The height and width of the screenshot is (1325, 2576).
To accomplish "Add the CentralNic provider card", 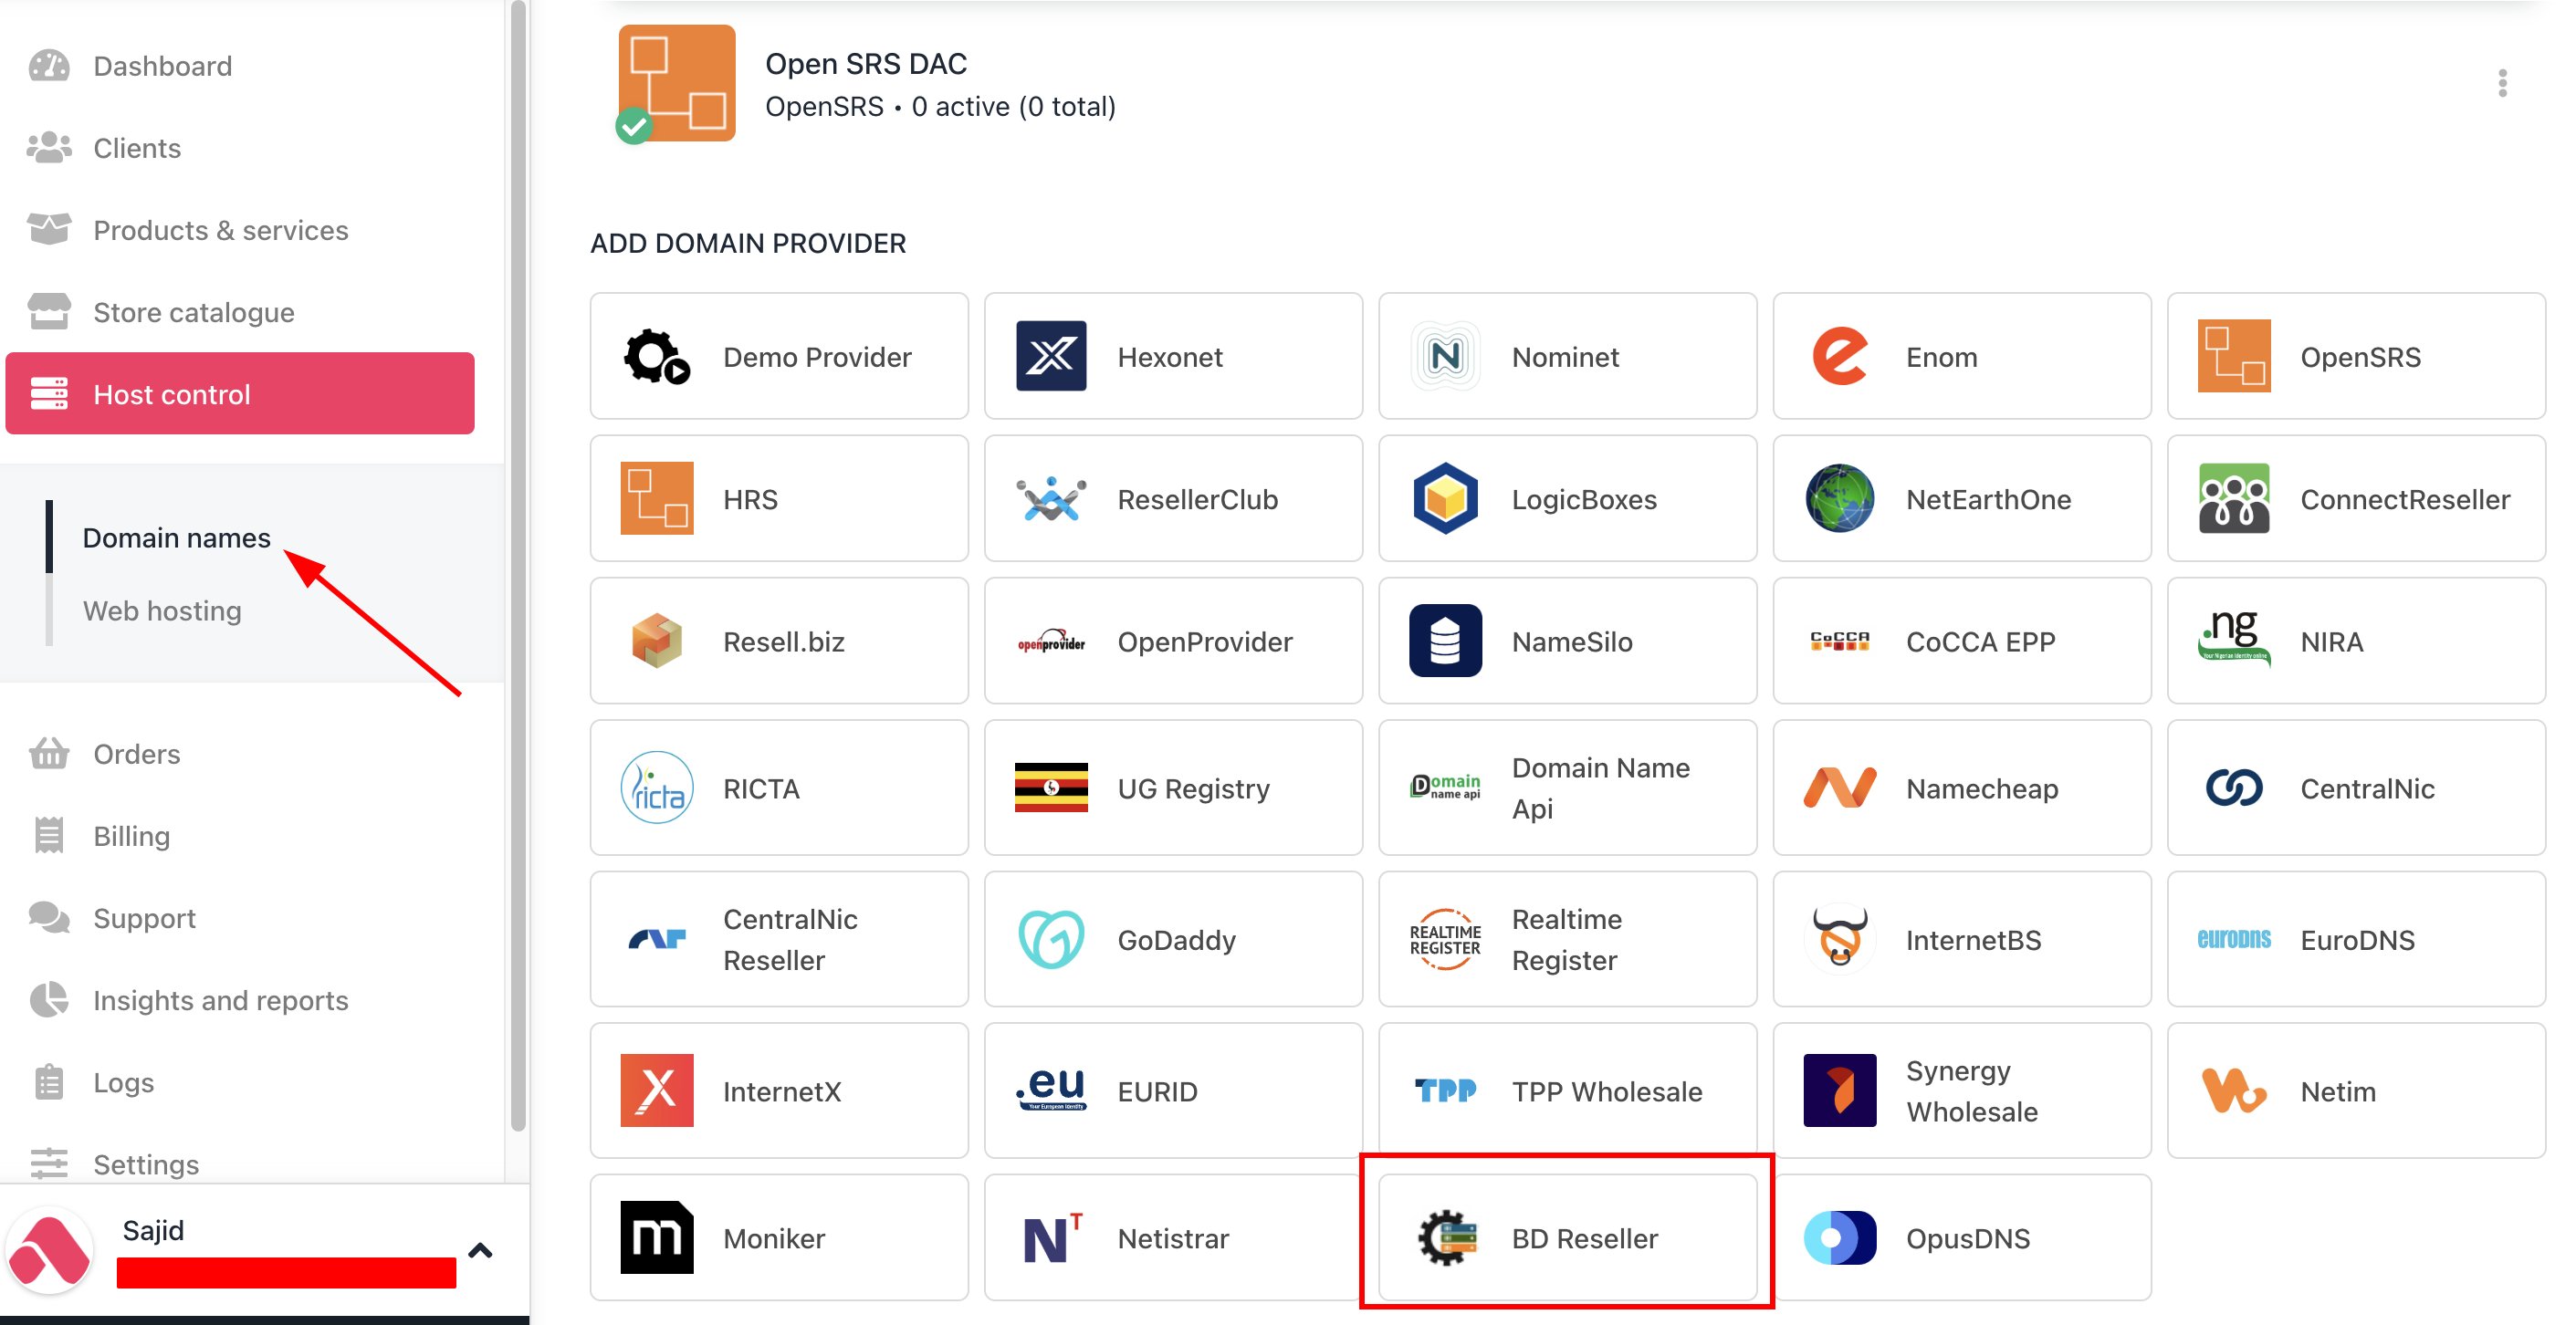I will click(x=2356, y=788).
